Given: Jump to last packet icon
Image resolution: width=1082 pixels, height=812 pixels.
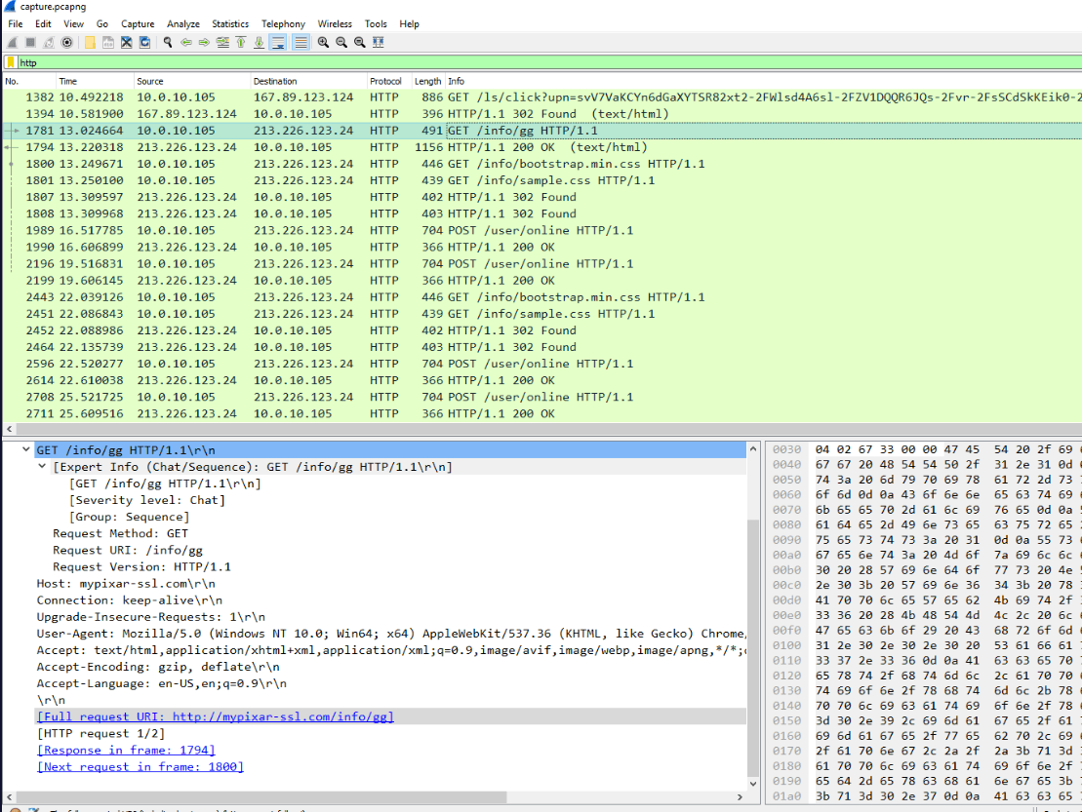Looking at the screenshot, I should (x=259, y=42).
